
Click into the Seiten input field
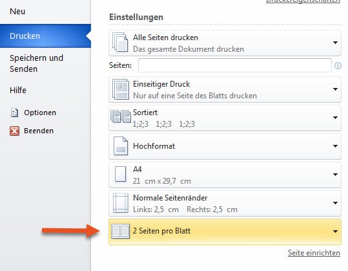pos(235,65)
